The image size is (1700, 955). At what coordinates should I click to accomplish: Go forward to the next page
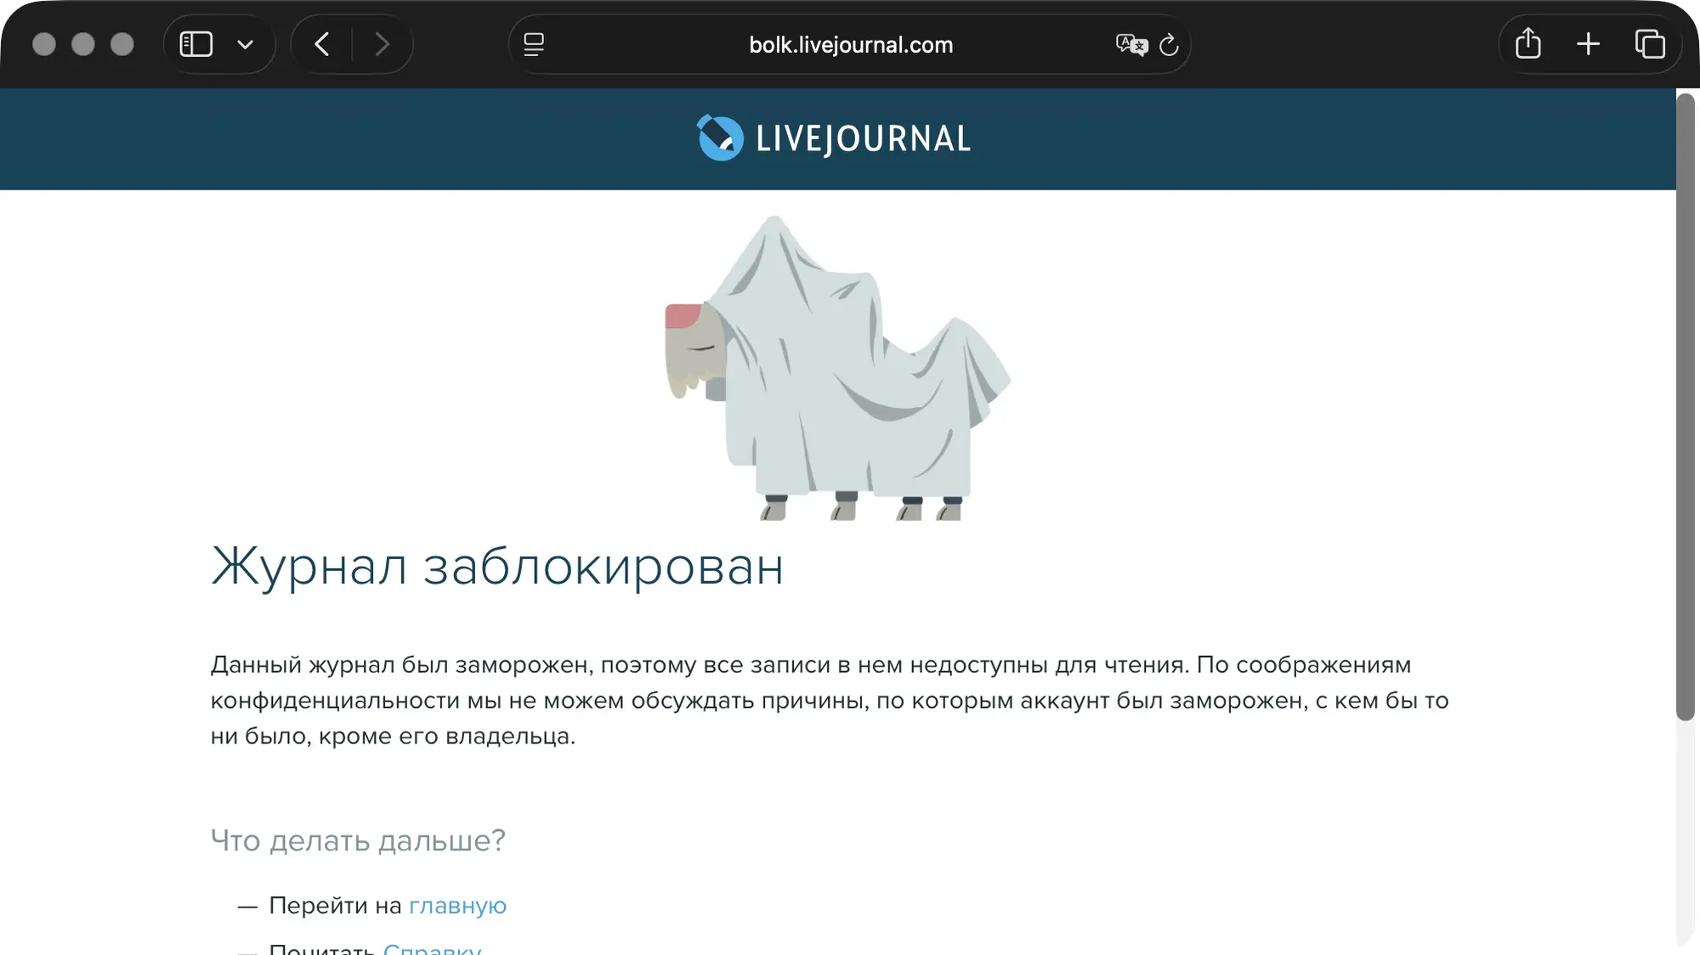pyautogui.click(x=382, y=44)
